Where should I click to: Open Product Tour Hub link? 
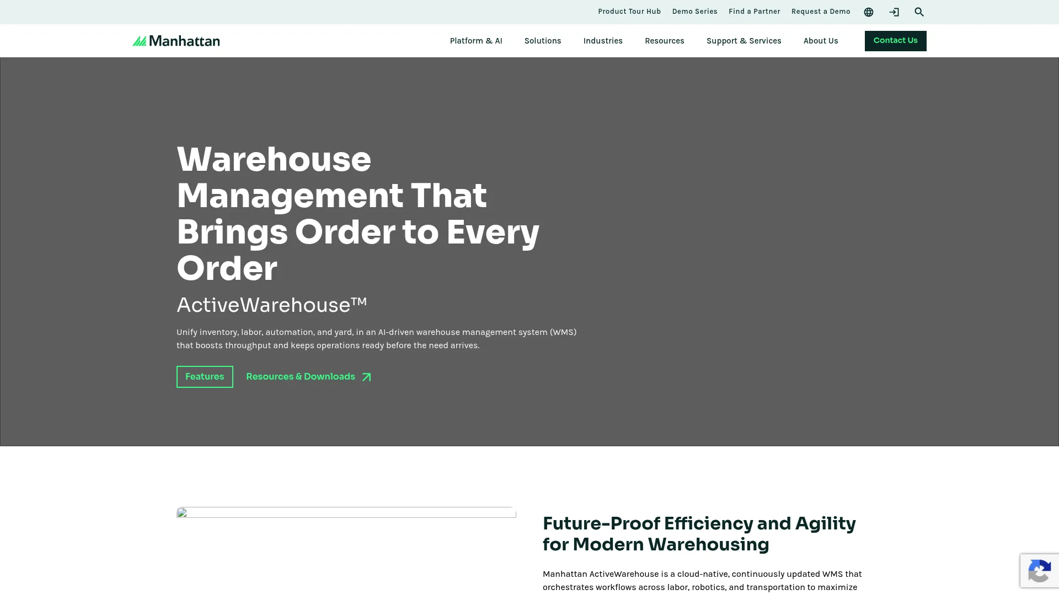click(x=629, y=12)
